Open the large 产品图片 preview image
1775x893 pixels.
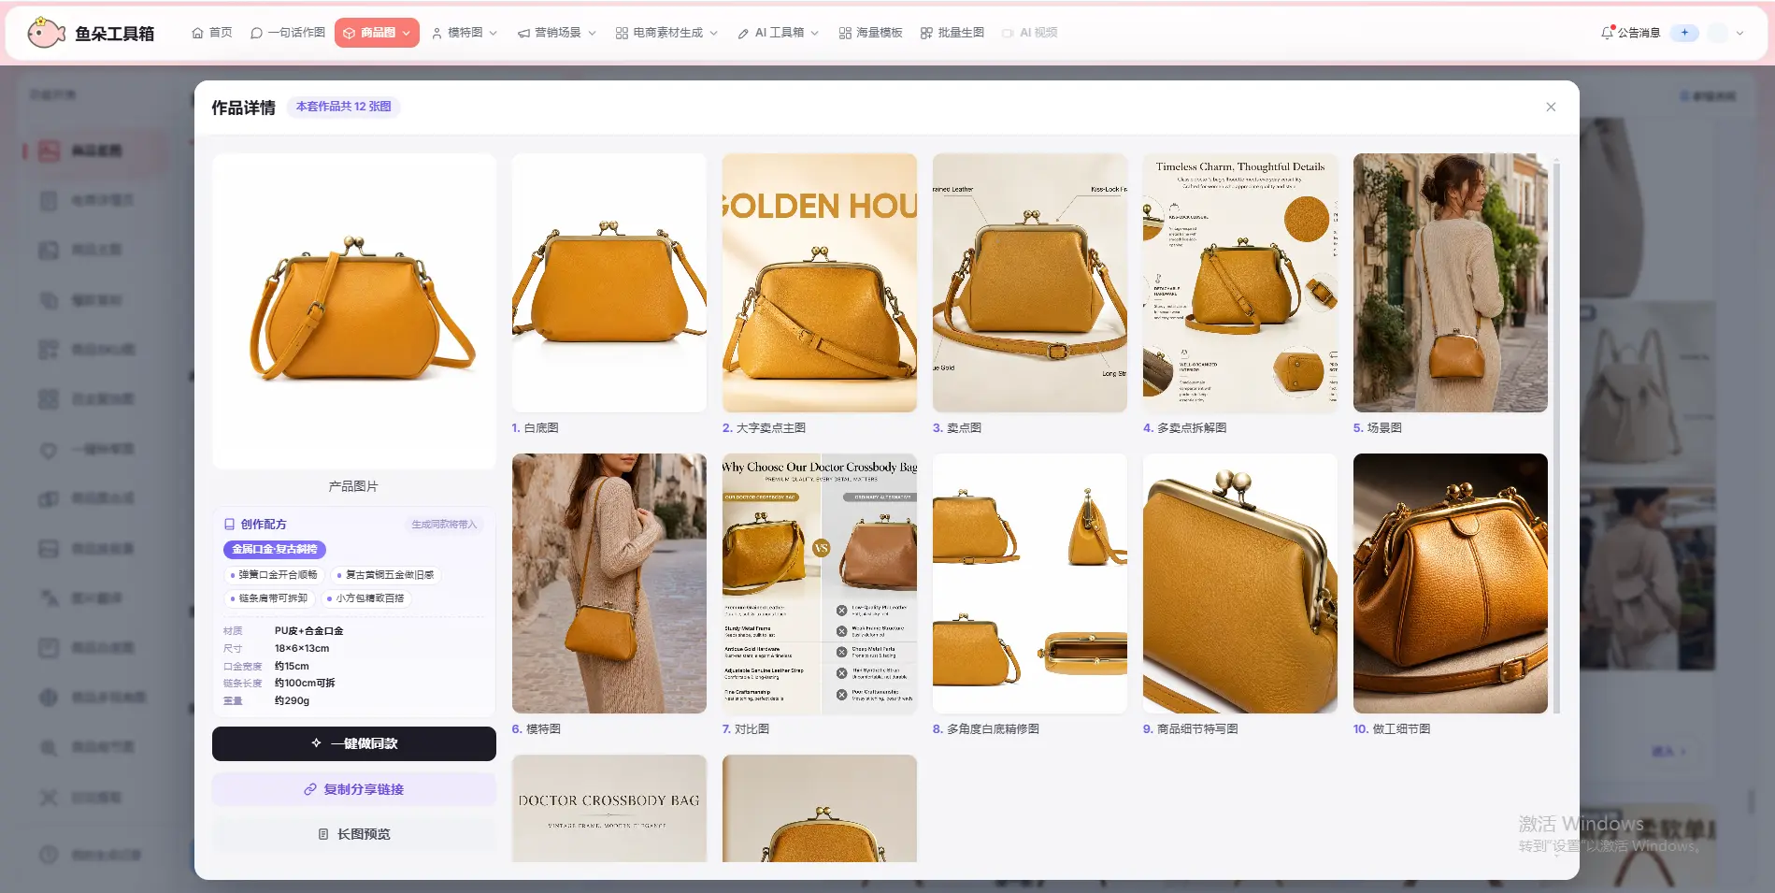[354, 310]
